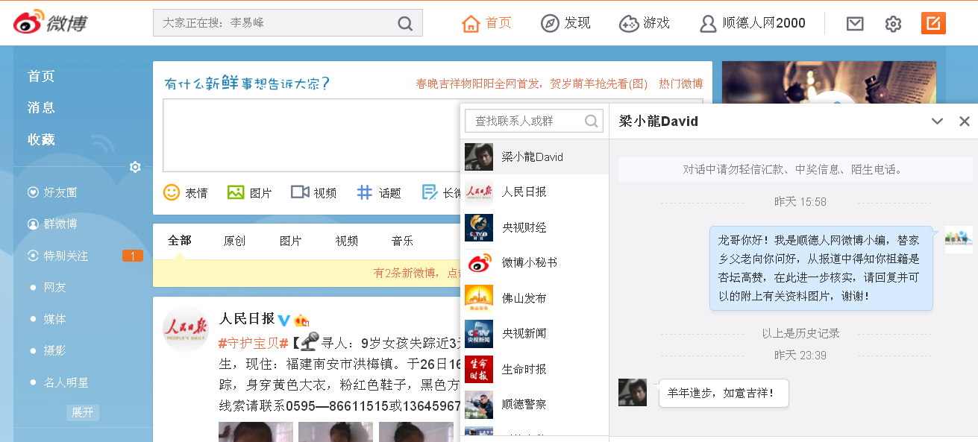Click the top search box
This screenshot has height=442, width=978.
coord(287,23)
